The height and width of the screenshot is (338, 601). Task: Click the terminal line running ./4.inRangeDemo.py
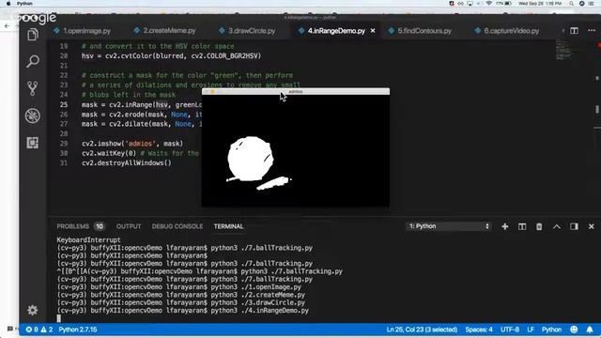[x=183, y=311]
